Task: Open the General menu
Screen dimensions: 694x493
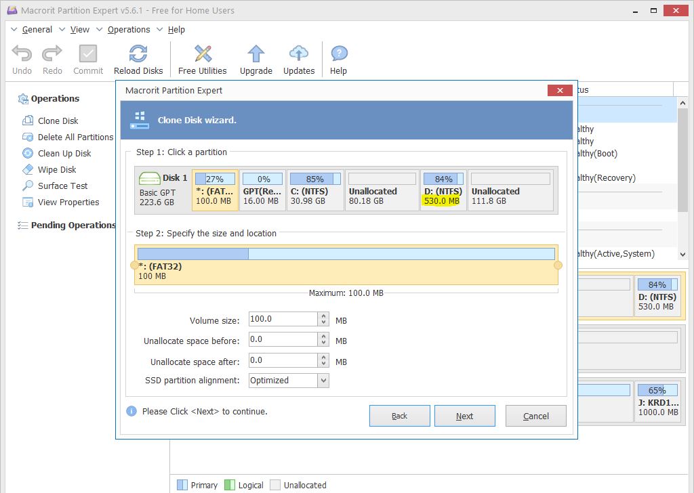Action: point(37,30)
